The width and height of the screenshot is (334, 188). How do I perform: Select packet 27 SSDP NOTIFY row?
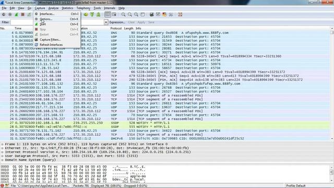(165, 123)
